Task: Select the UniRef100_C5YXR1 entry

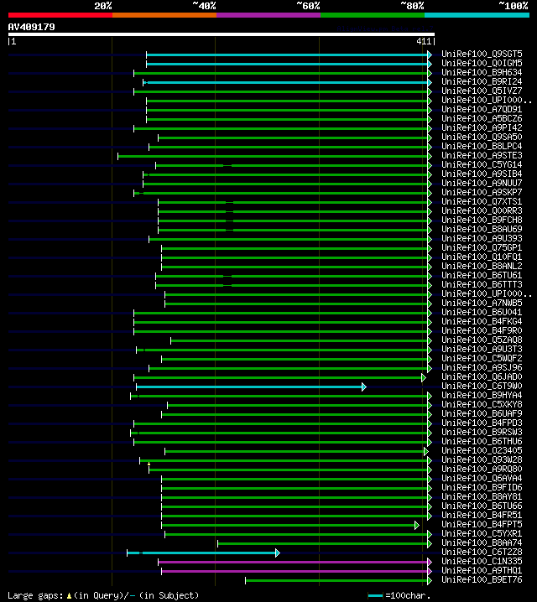Action: click(482, 533)
